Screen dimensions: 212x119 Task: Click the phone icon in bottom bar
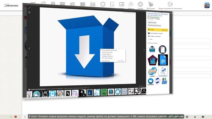[11, 117]
